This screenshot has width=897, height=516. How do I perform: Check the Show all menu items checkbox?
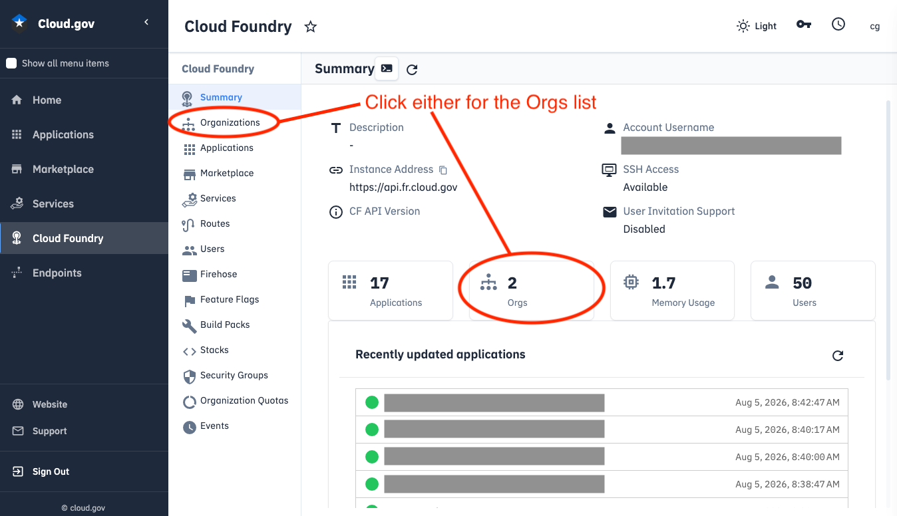coord(11,63)
